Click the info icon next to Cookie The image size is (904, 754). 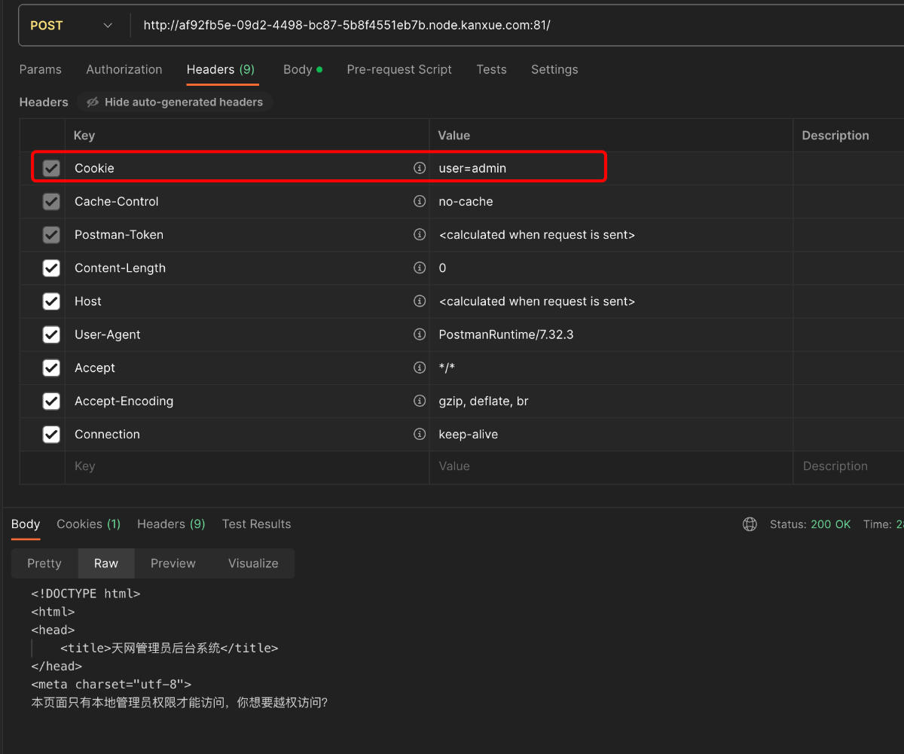coord(420,168)
